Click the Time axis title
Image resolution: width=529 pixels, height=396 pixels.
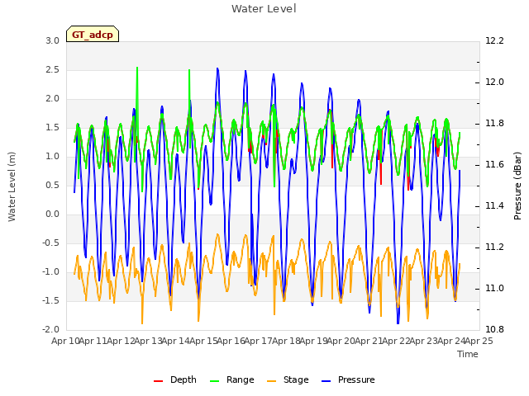(468, 354)
